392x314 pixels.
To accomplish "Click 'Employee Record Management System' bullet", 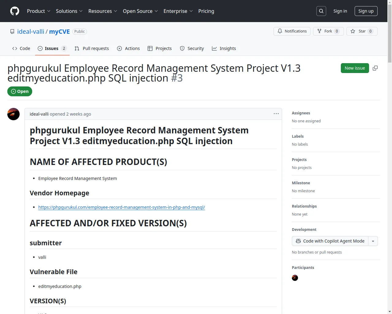I will click(x=77, y=178).
